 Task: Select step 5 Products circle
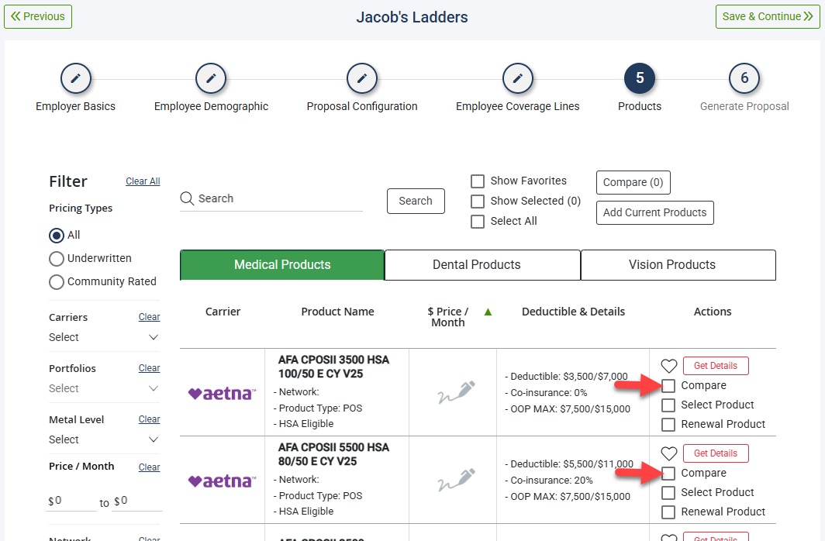pos(639,78)
